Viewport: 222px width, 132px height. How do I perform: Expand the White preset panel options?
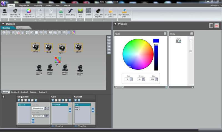tap(191, 33)
